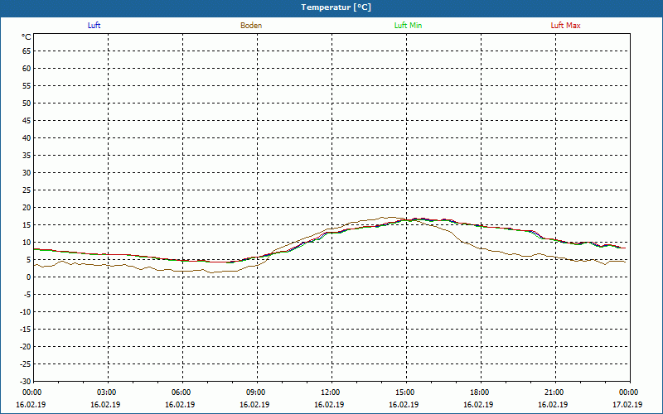Click the -20 value on y-axis
This screenshot has height=414, width=663.
pyautogui.click(x=26, y=346)
